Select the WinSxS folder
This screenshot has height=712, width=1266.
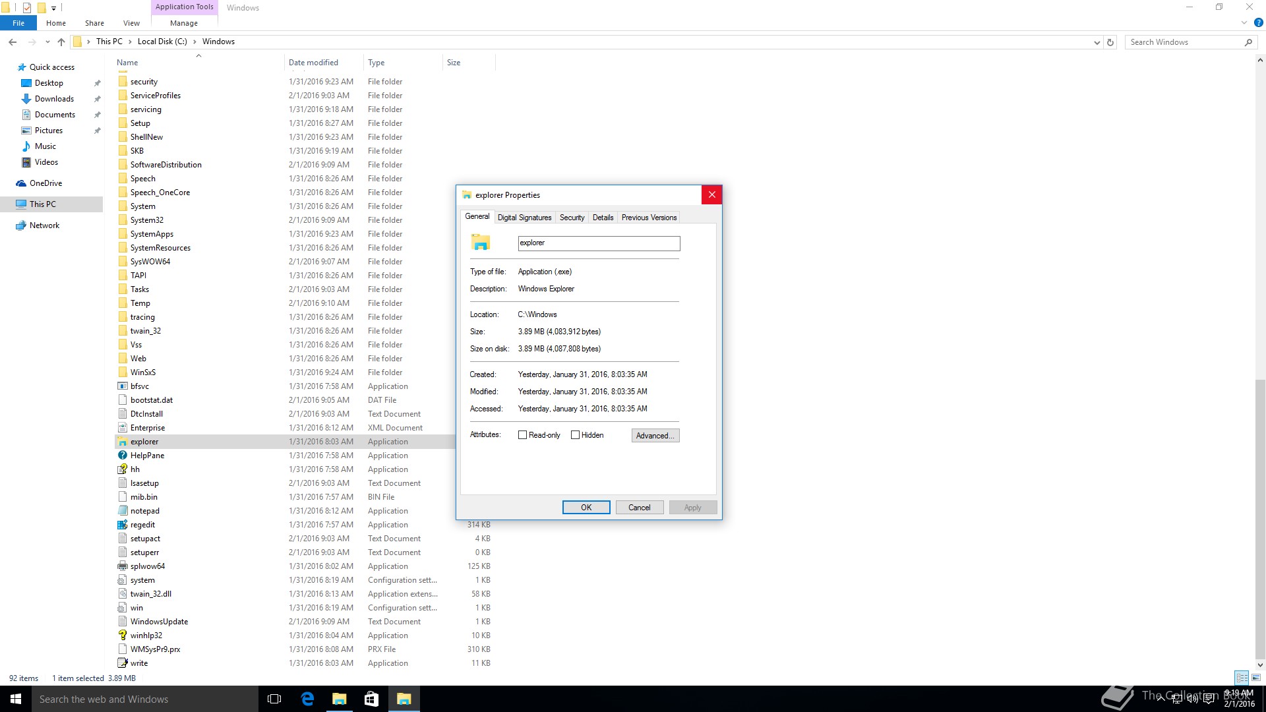[142, 372]
